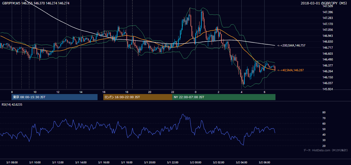Click price axis value 146.830
The height and width of the screenshot is (165, 351).
tap(328, 42)
